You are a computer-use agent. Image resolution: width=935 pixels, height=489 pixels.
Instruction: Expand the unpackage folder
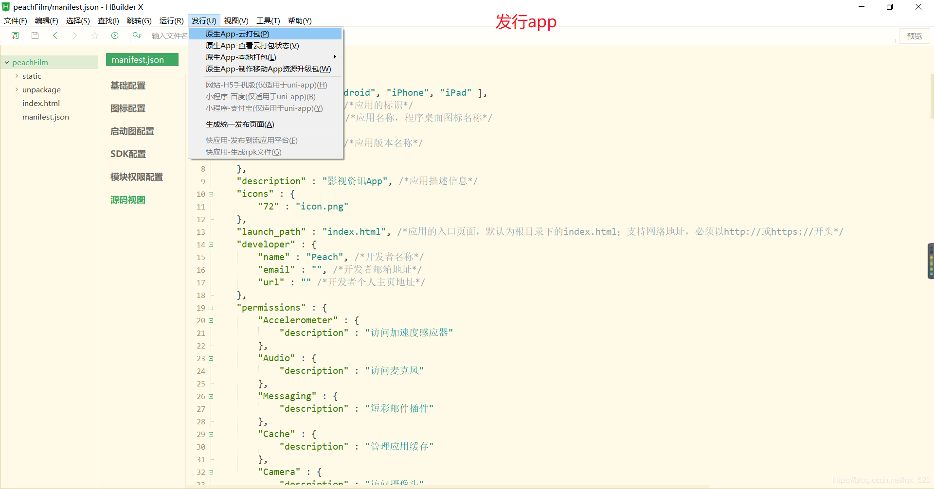(x=17, y=89)
